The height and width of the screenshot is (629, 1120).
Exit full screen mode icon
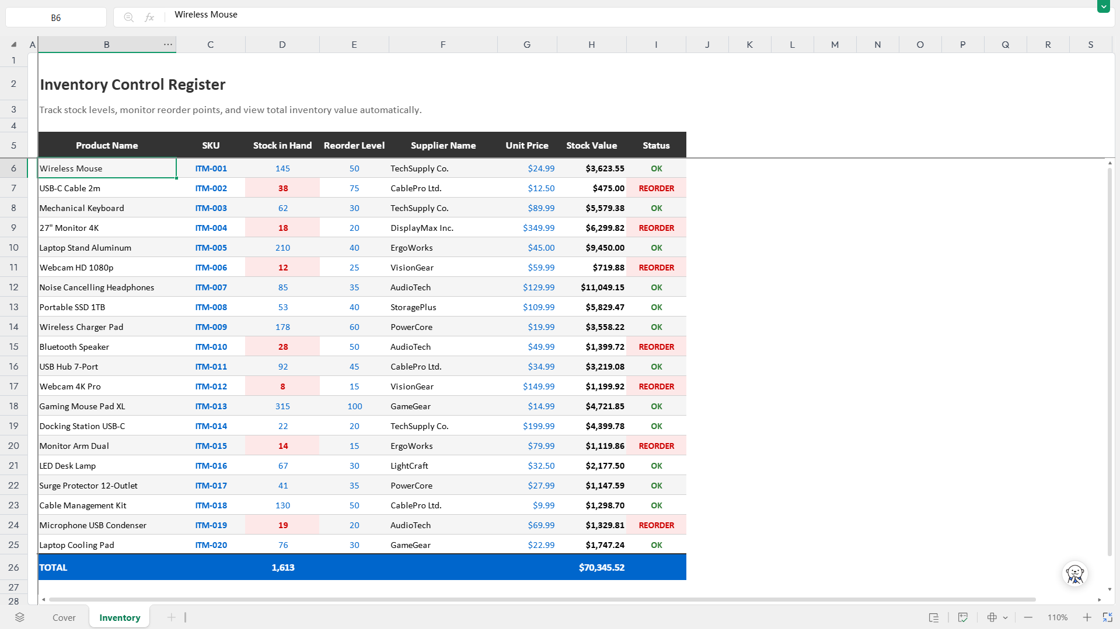coord(1107,617)
